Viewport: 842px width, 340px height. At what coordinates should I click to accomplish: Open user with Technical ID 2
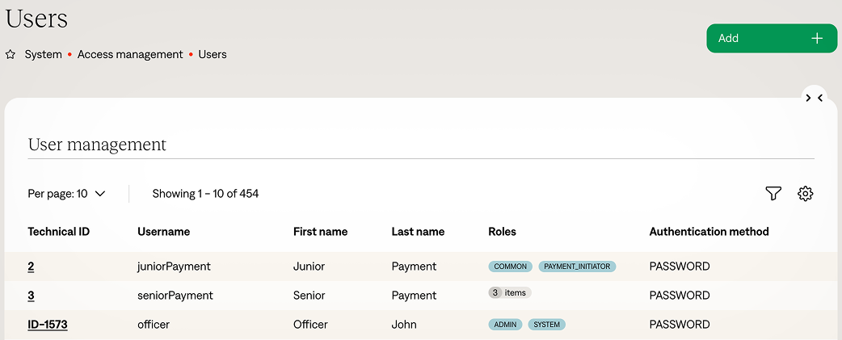31,267
